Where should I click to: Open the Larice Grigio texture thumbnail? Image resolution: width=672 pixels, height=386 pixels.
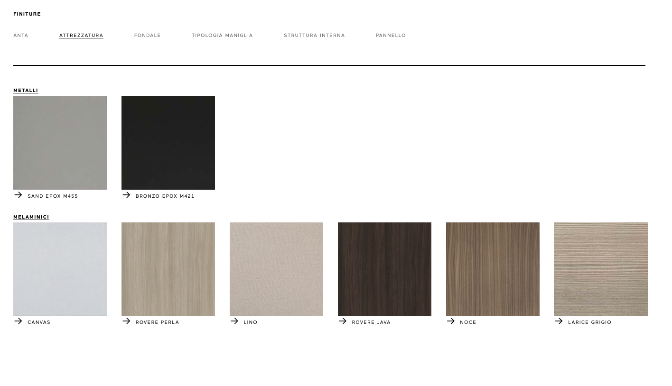pyautogui.click(x=600, y=269)
